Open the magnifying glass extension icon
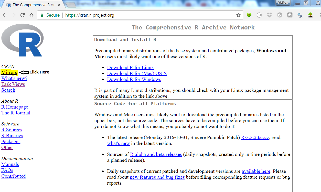This screenshot has height=192, width=321. [300, 15]
